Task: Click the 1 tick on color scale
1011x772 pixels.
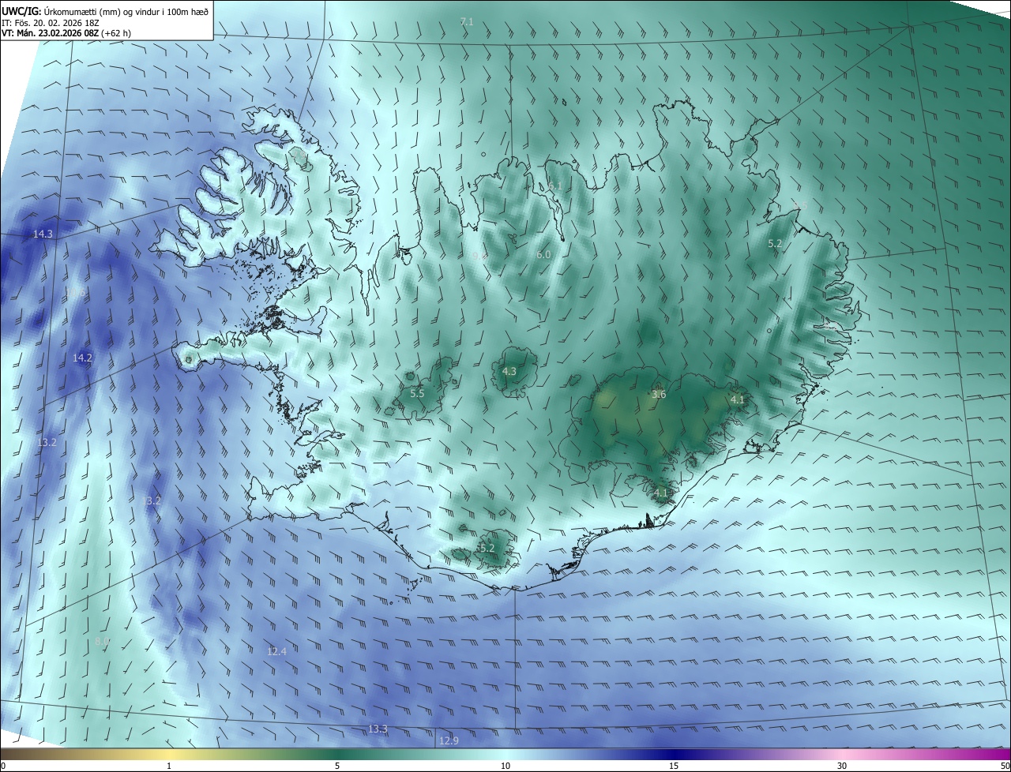Action: click(169, 766)
